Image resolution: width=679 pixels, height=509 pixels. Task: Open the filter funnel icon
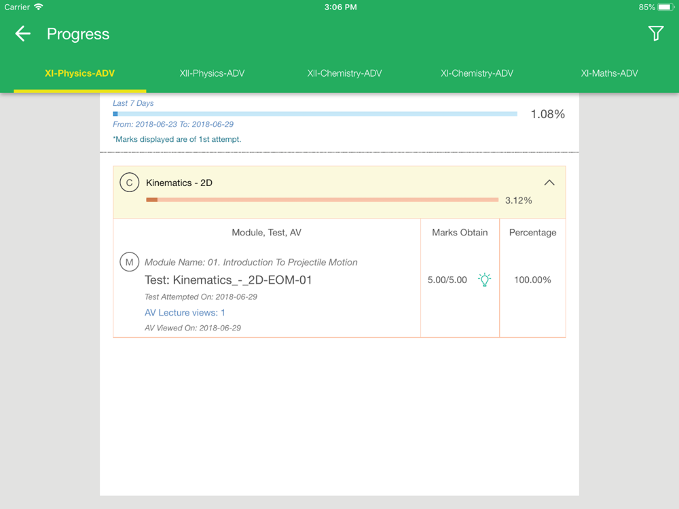pyautogui.click(x=655, y=33)
